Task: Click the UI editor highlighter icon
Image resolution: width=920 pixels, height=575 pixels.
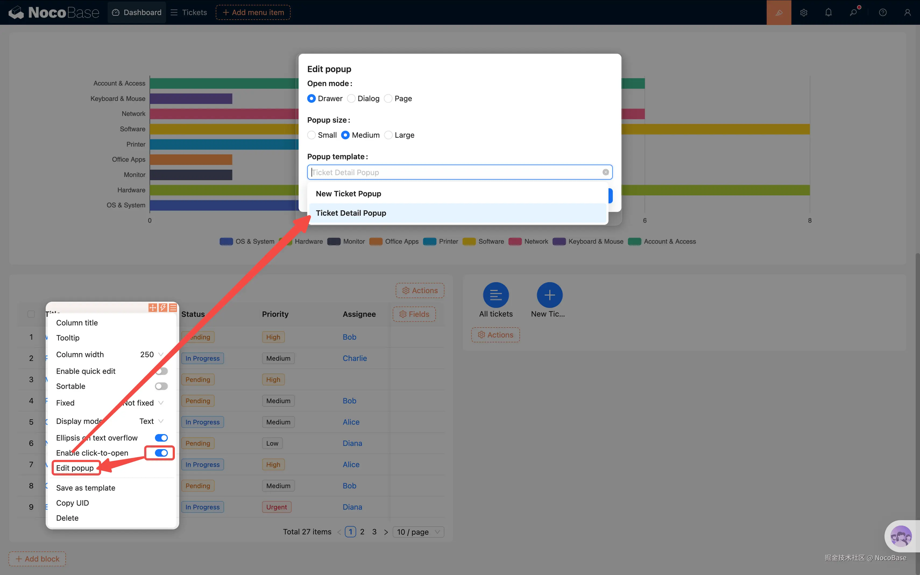Action: [779, 13]
